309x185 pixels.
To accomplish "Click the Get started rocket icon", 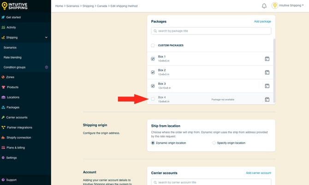I will click(3, 17).
